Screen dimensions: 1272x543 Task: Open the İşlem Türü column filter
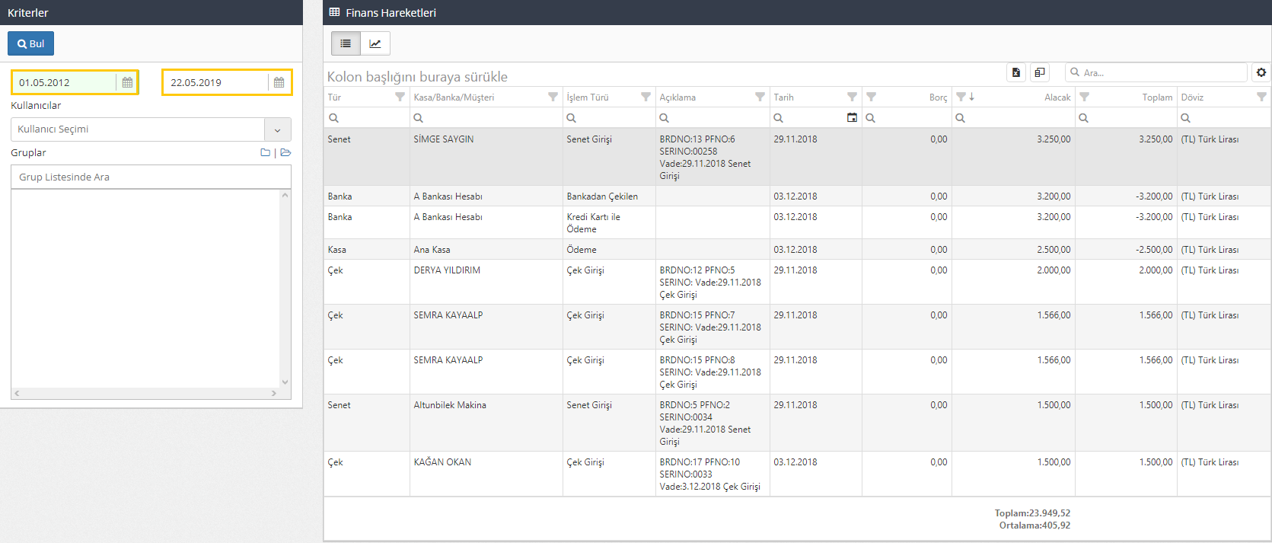(646, 97)
